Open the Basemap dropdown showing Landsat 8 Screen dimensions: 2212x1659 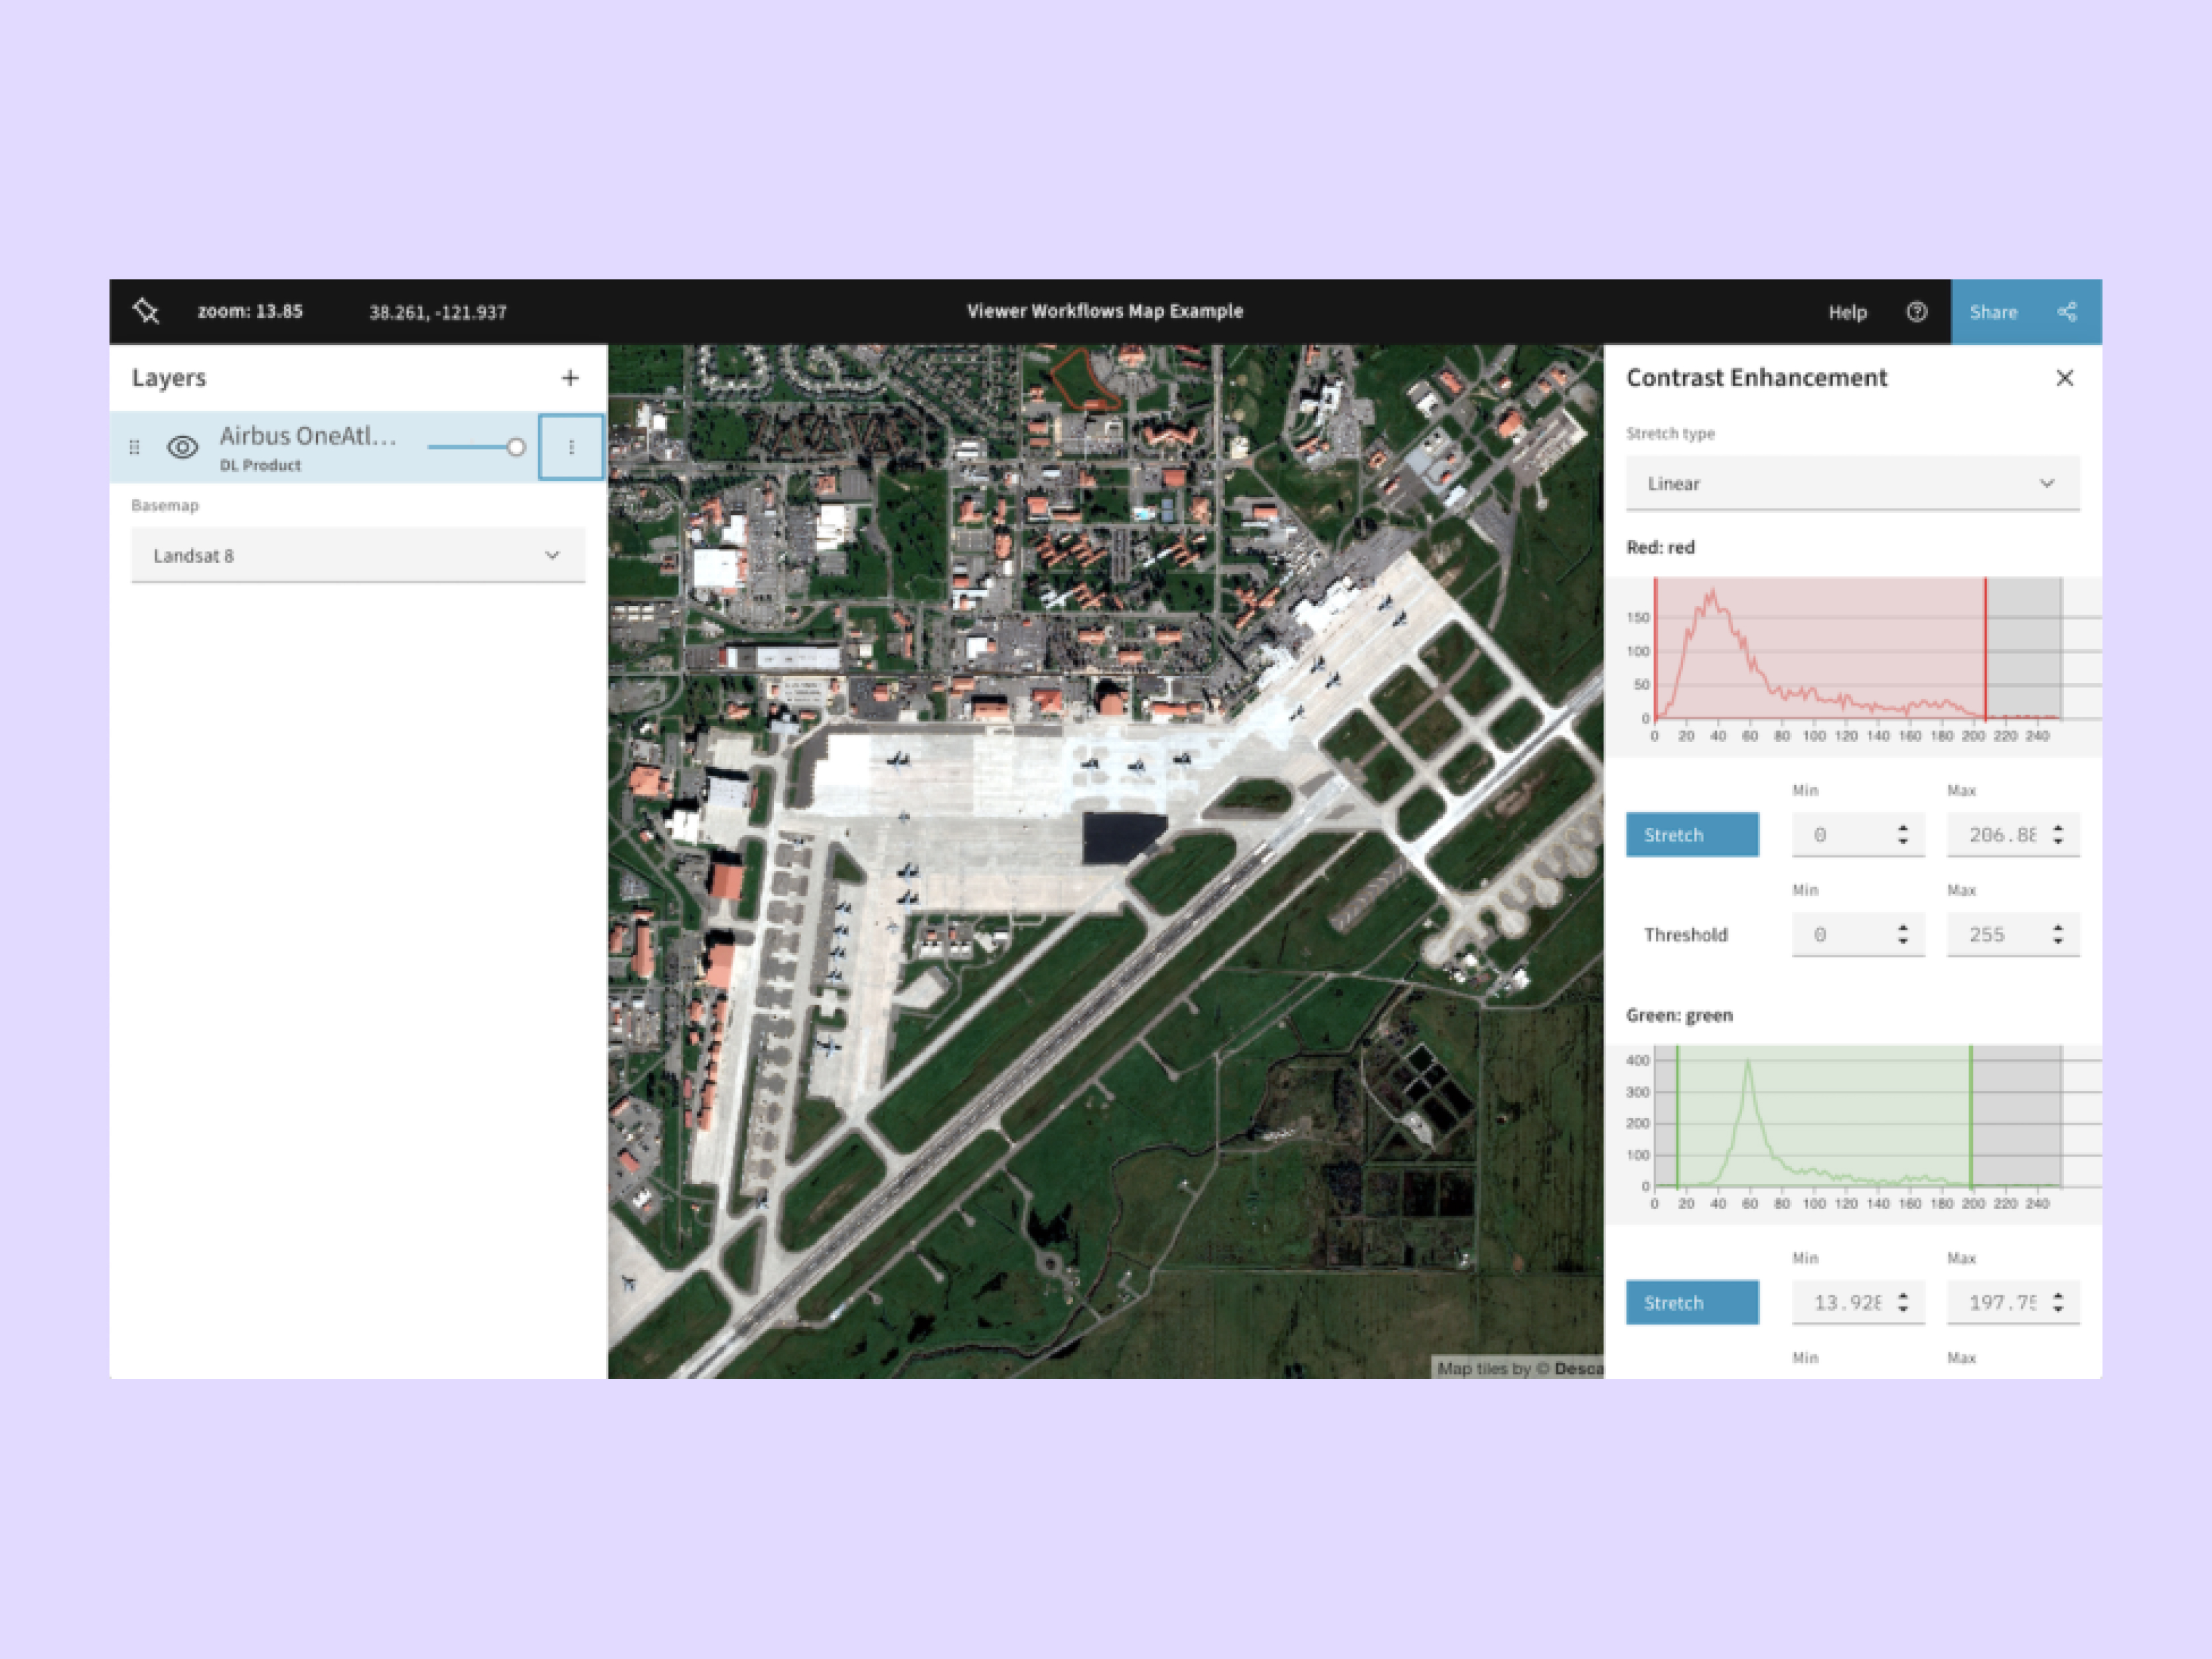pos(357,554)
